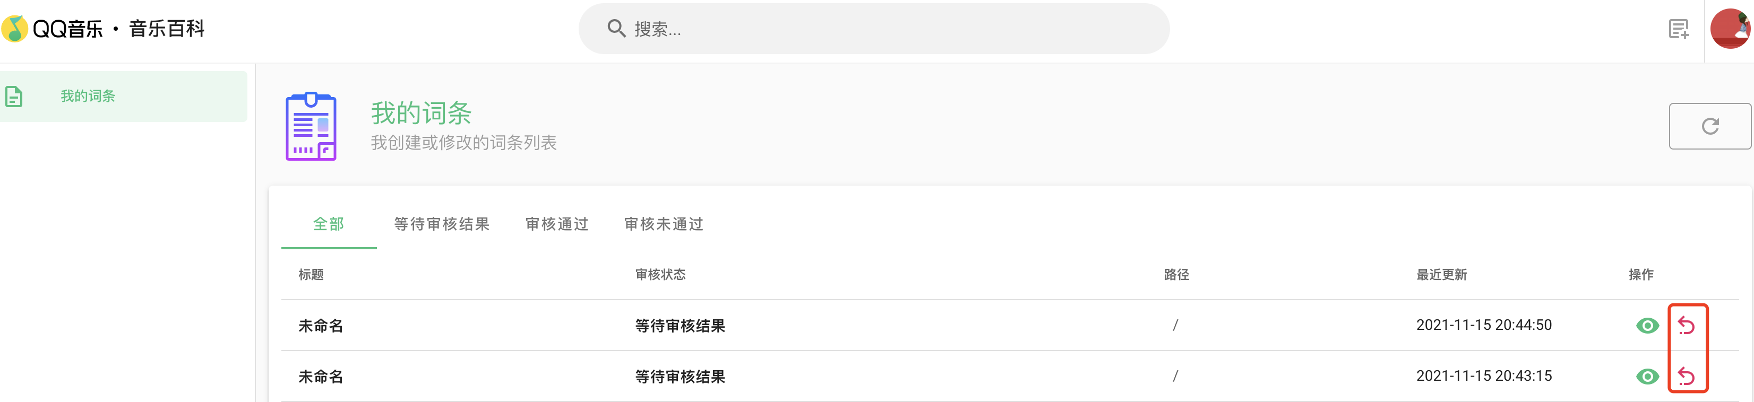Click the search magnifier icon
Image resolution: width=1754 pixels, height=402 pixels.
coord(616,29)
